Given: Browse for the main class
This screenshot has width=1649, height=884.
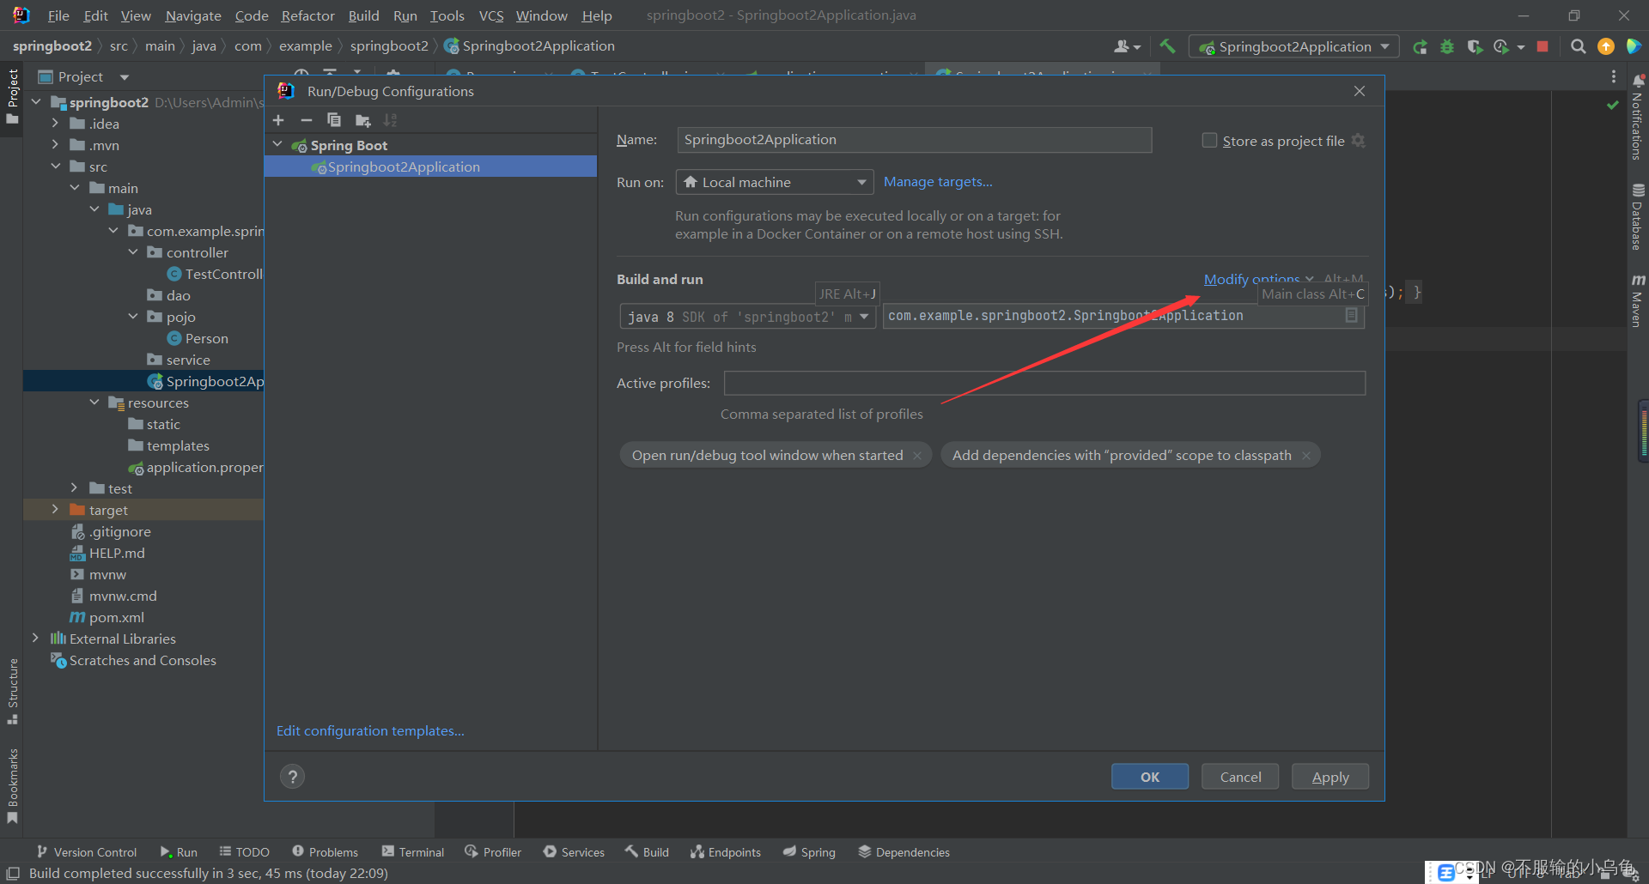Looking at the screenshot, I should (1351, 316).
